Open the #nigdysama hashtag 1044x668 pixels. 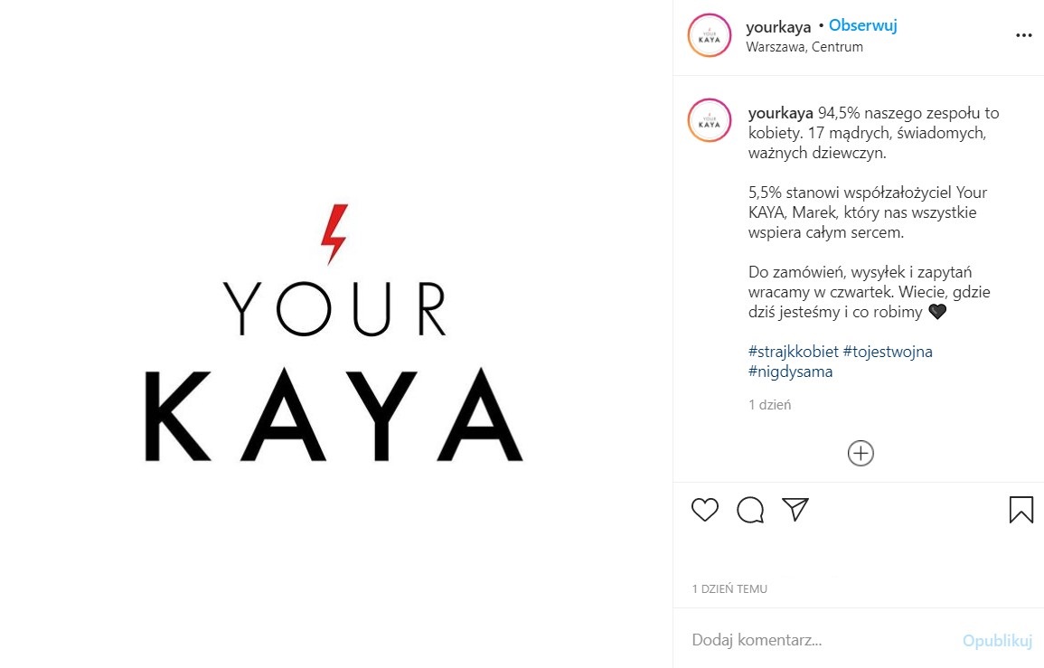click(x=790, y=372)
